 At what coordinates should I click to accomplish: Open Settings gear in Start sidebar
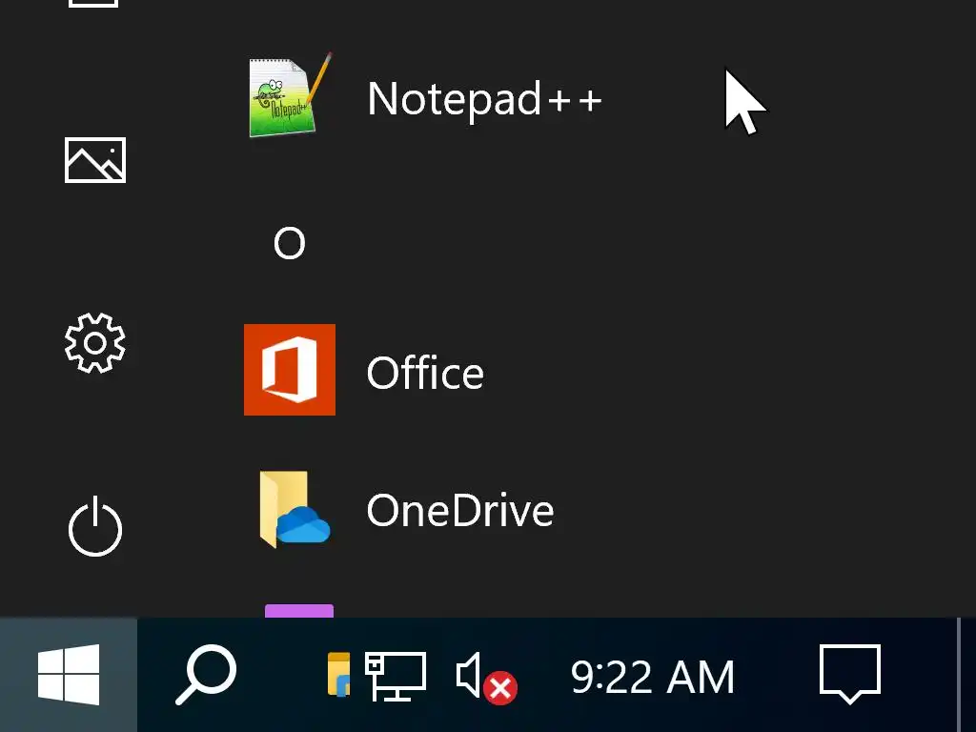click(x=95, y=343)
